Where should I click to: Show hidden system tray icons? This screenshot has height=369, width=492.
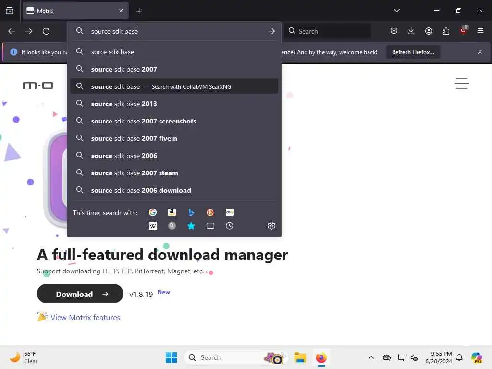click(371, 357)
